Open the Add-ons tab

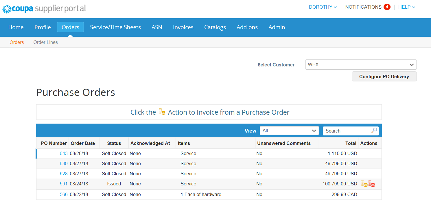(x=247, y=27)
